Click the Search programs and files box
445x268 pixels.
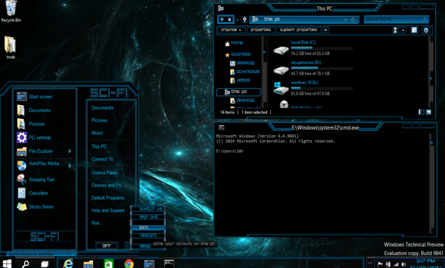(41, 254)
